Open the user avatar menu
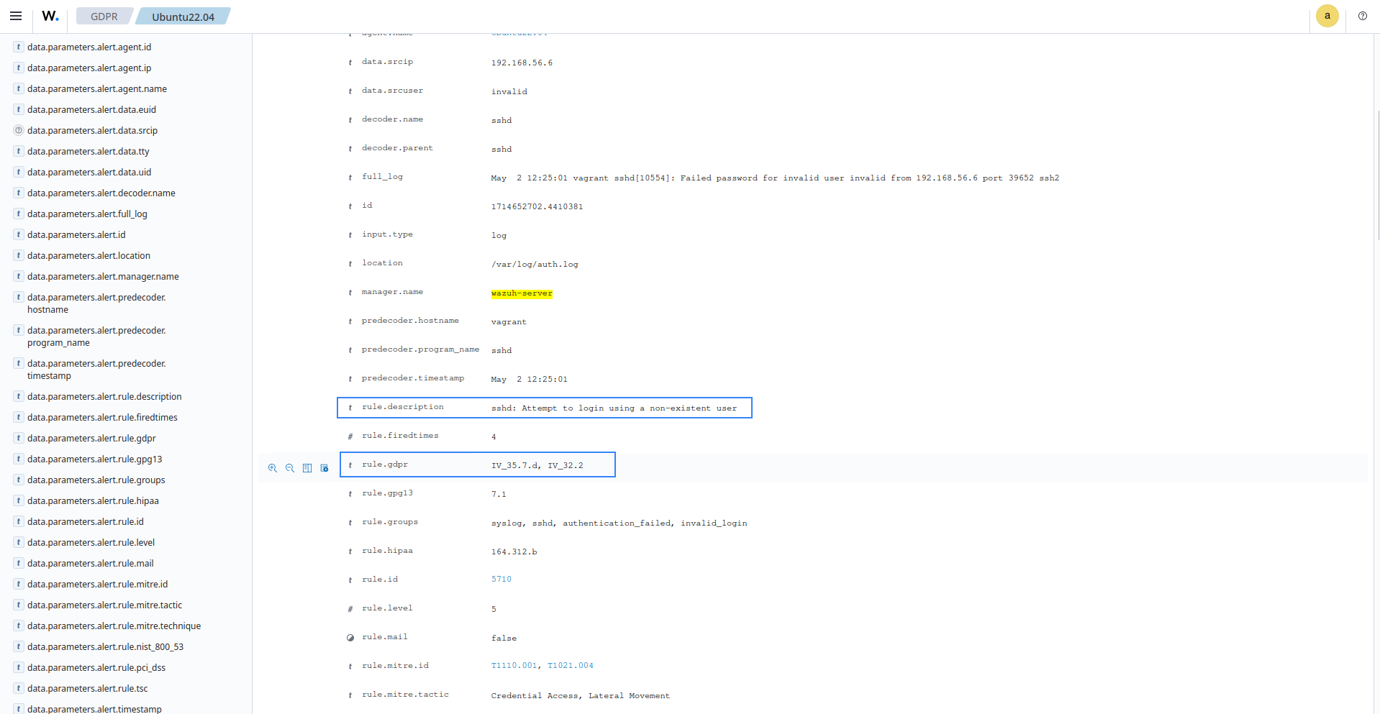1380x714 pixels. 1327,16
